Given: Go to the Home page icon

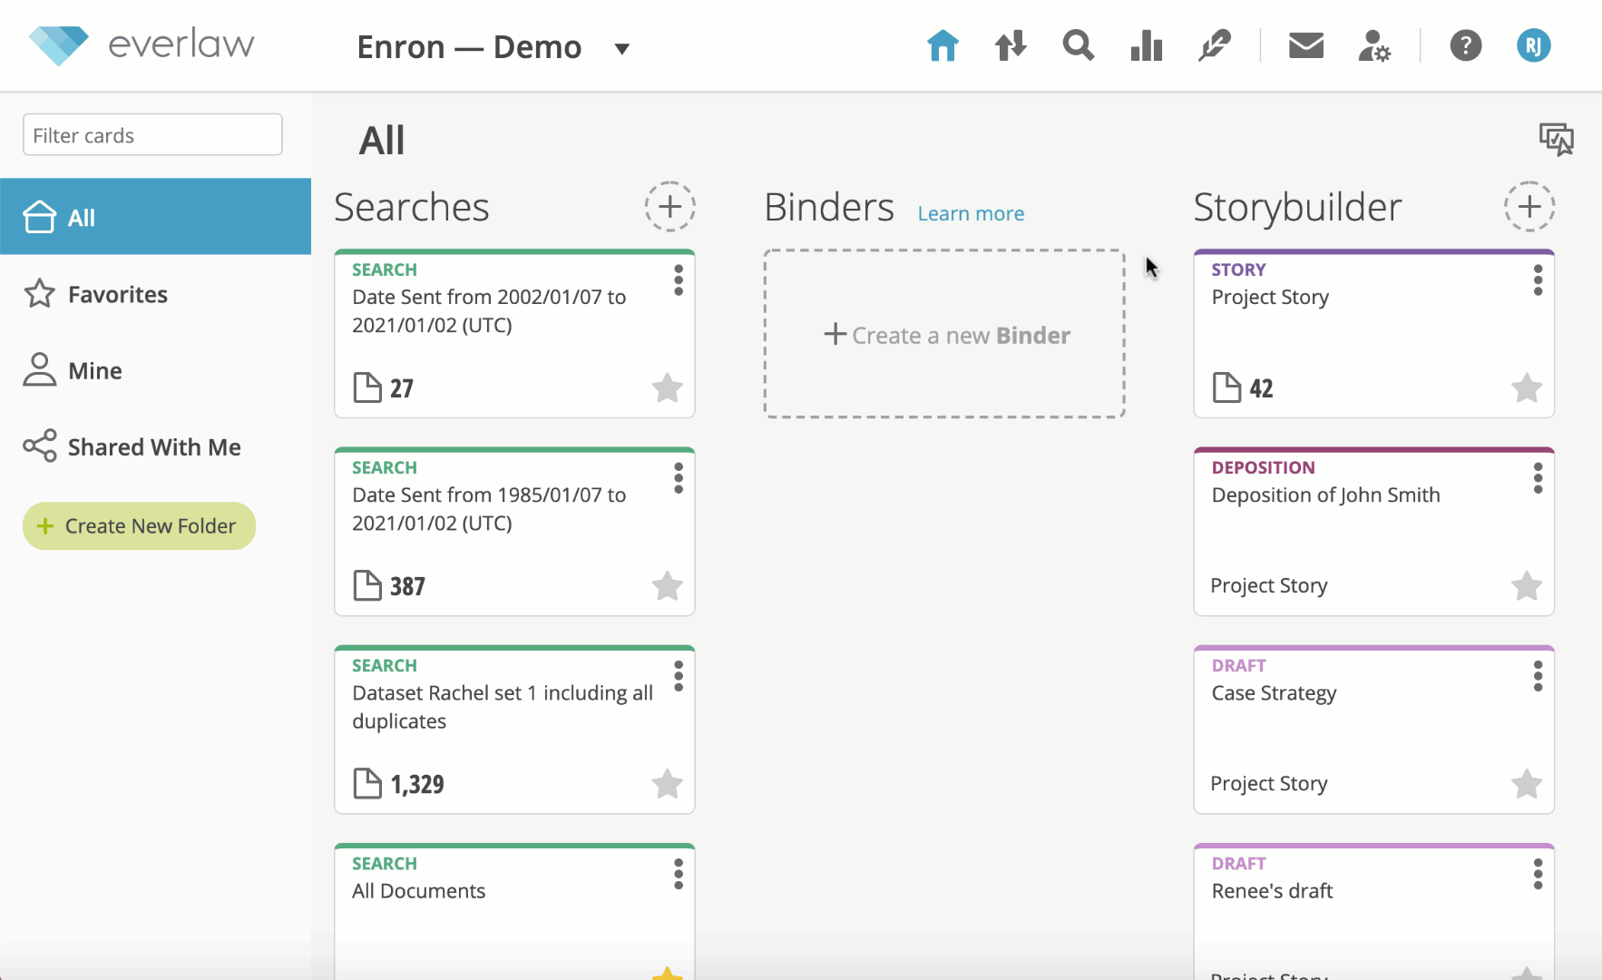Looking at the screenshot, I should click(x=943, y=45).
